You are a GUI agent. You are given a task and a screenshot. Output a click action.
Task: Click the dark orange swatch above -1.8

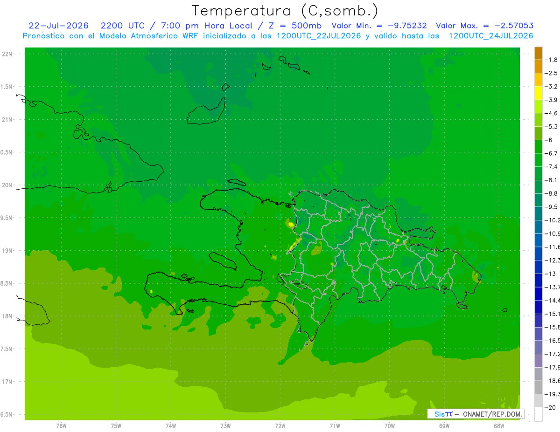click(538, 53)
